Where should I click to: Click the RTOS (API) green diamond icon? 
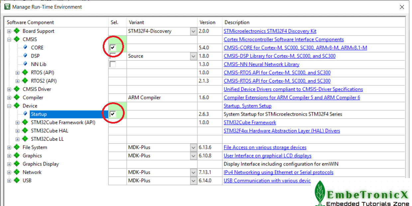point(25,72)
